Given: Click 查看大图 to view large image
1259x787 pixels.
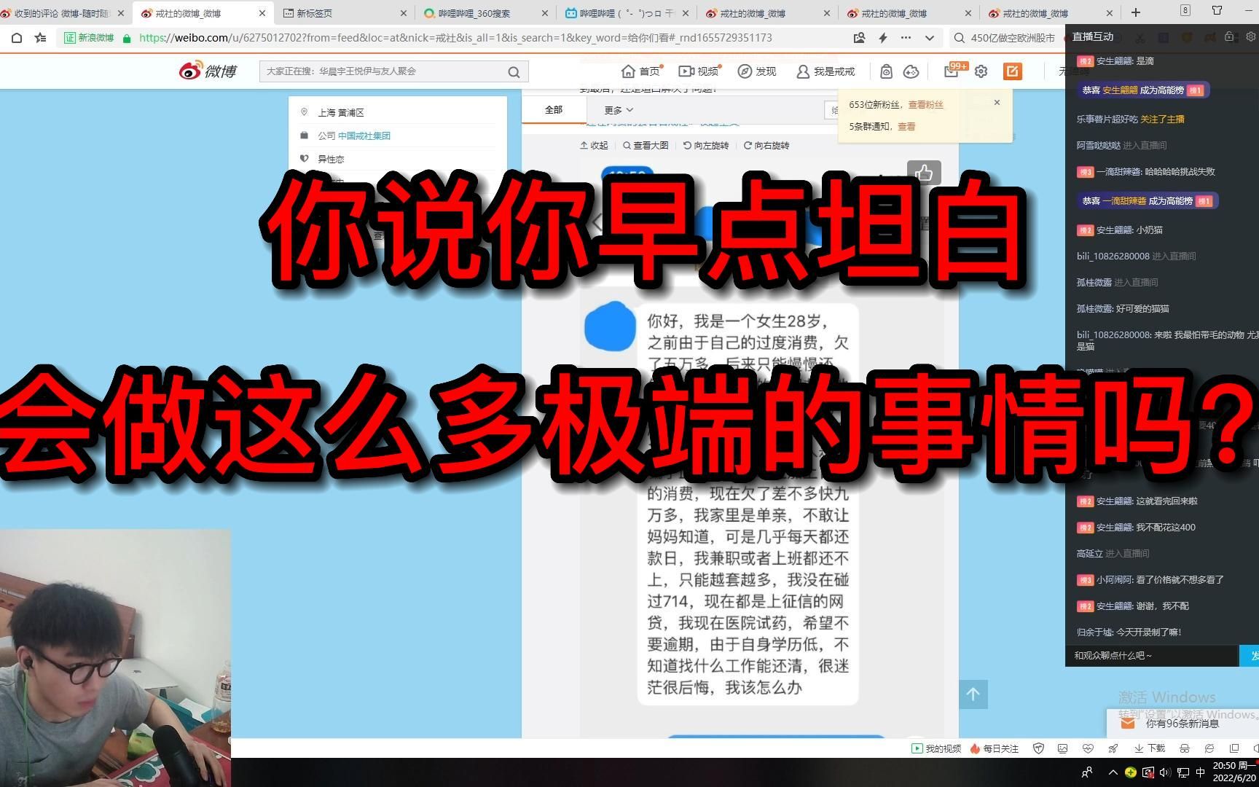Looking at the screenshot, I should (646, 146).
